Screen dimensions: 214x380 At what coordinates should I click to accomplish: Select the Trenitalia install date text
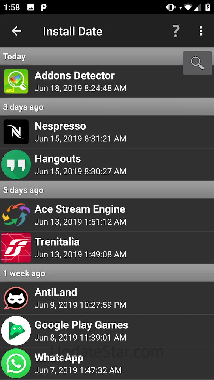(80, 254)
